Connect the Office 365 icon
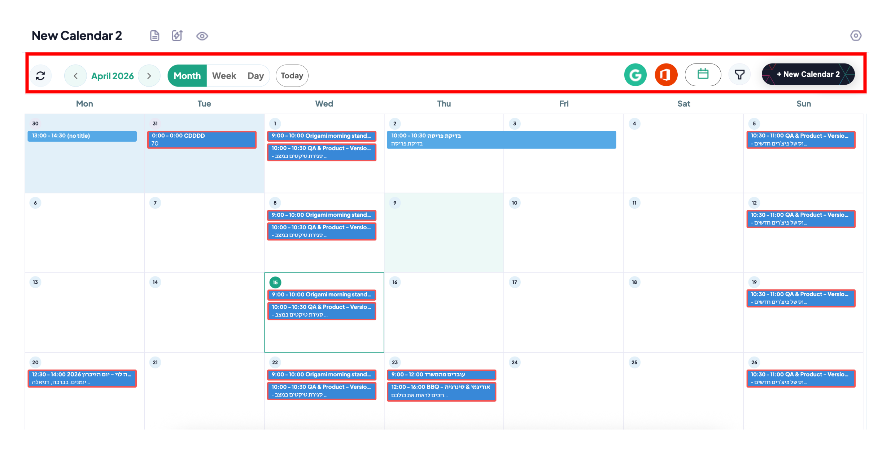This screenshot has height=451, width=891. (666, 75)
